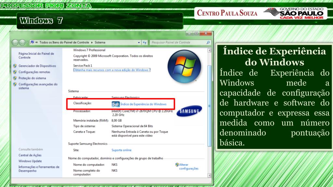Viewport: 333px width, 187px height.
Task: Click the shield icon beside Gerenciador de Dispositivos
Action: (15, 66)
